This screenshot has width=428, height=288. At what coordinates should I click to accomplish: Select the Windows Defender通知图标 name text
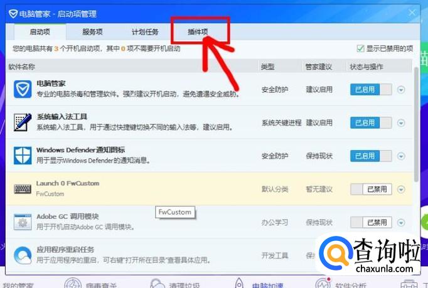click(80, 150)
